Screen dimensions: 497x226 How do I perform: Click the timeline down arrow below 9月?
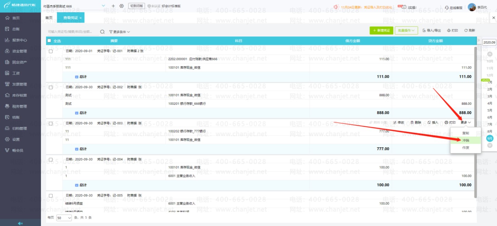click(490, 146)
